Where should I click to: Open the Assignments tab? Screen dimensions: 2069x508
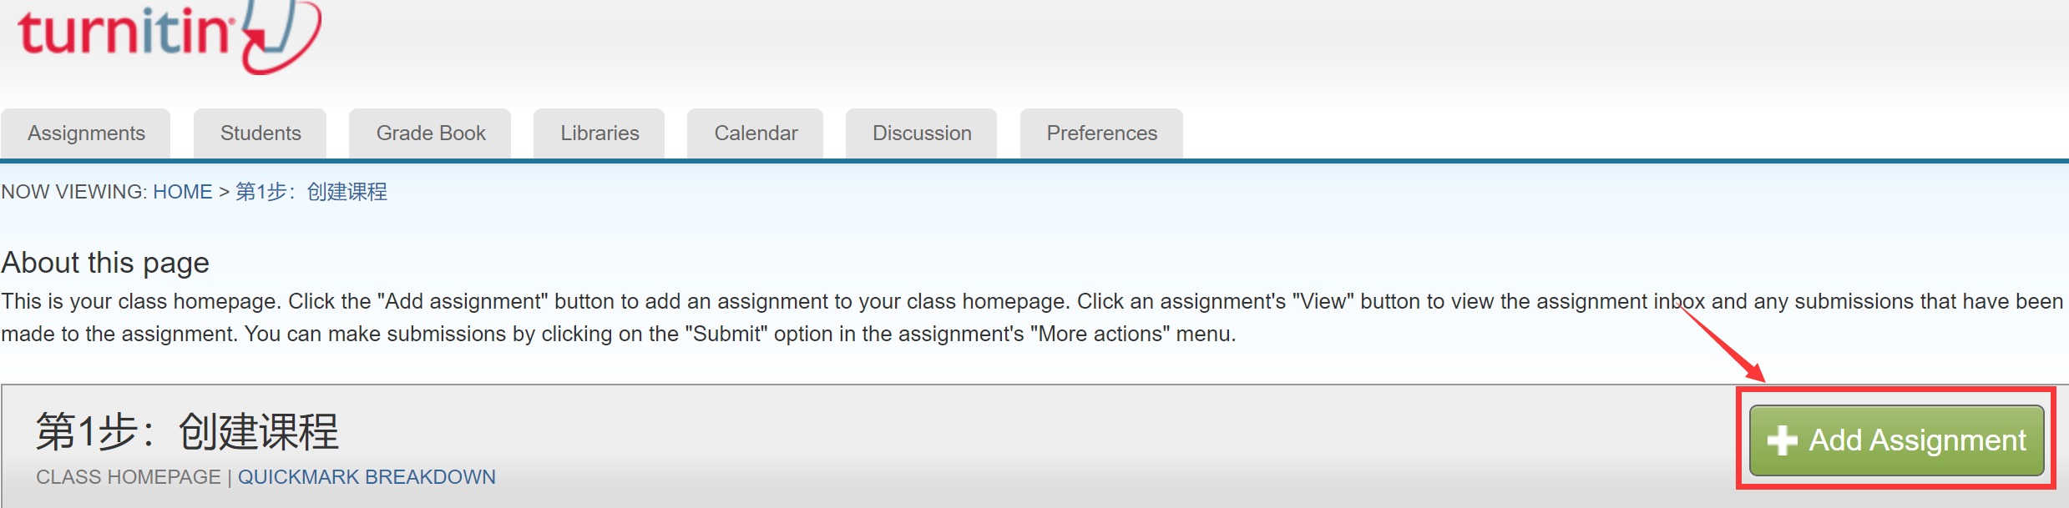[86, 133]
